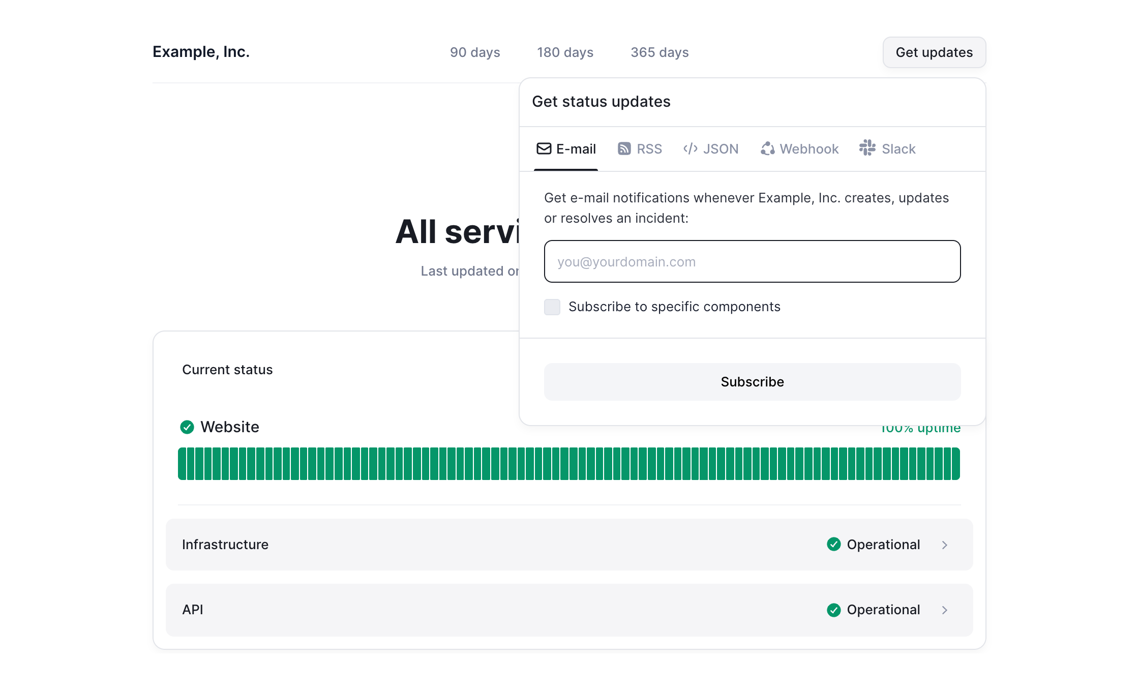
Task: Click the Website uptime bar
Action: pos(569,464)
